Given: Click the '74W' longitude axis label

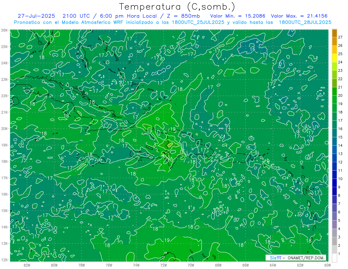Looking at the screenshot, I should click(136, 265).
